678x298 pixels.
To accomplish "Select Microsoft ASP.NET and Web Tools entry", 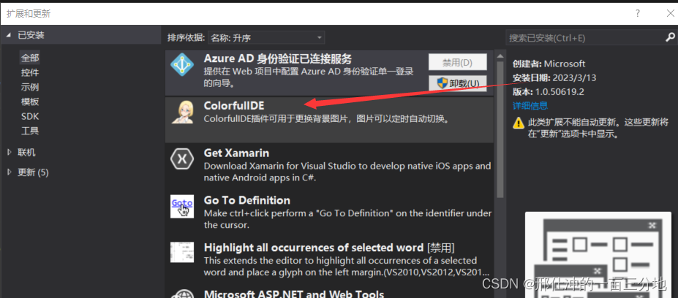I will [293, 294].
